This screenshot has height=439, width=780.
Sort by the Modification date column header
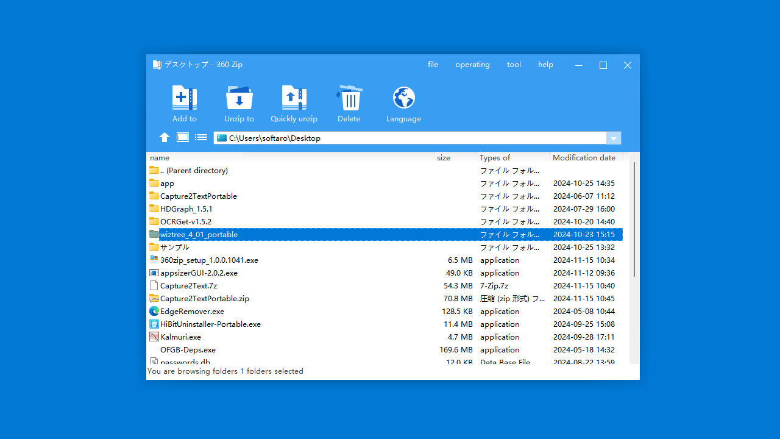click(x=586, y=157)
